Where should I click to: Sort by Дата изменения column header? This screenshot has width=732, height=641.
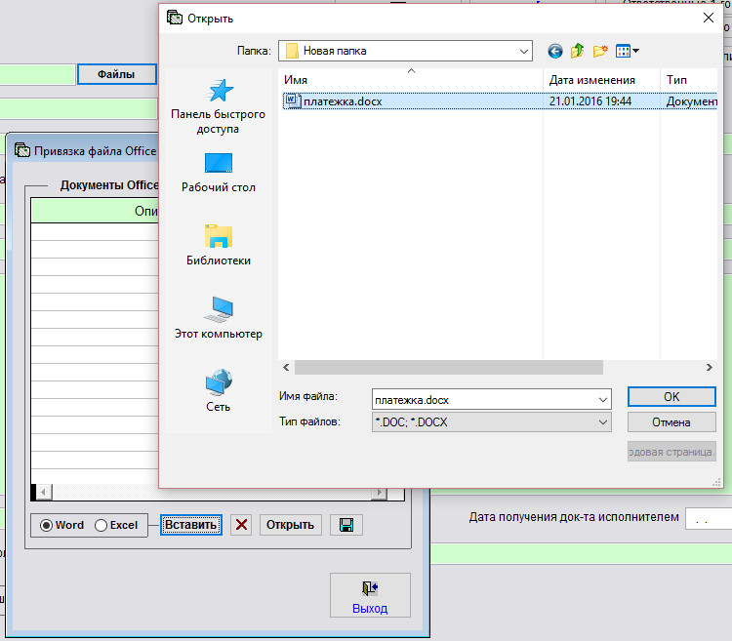(x=601, y=80)
